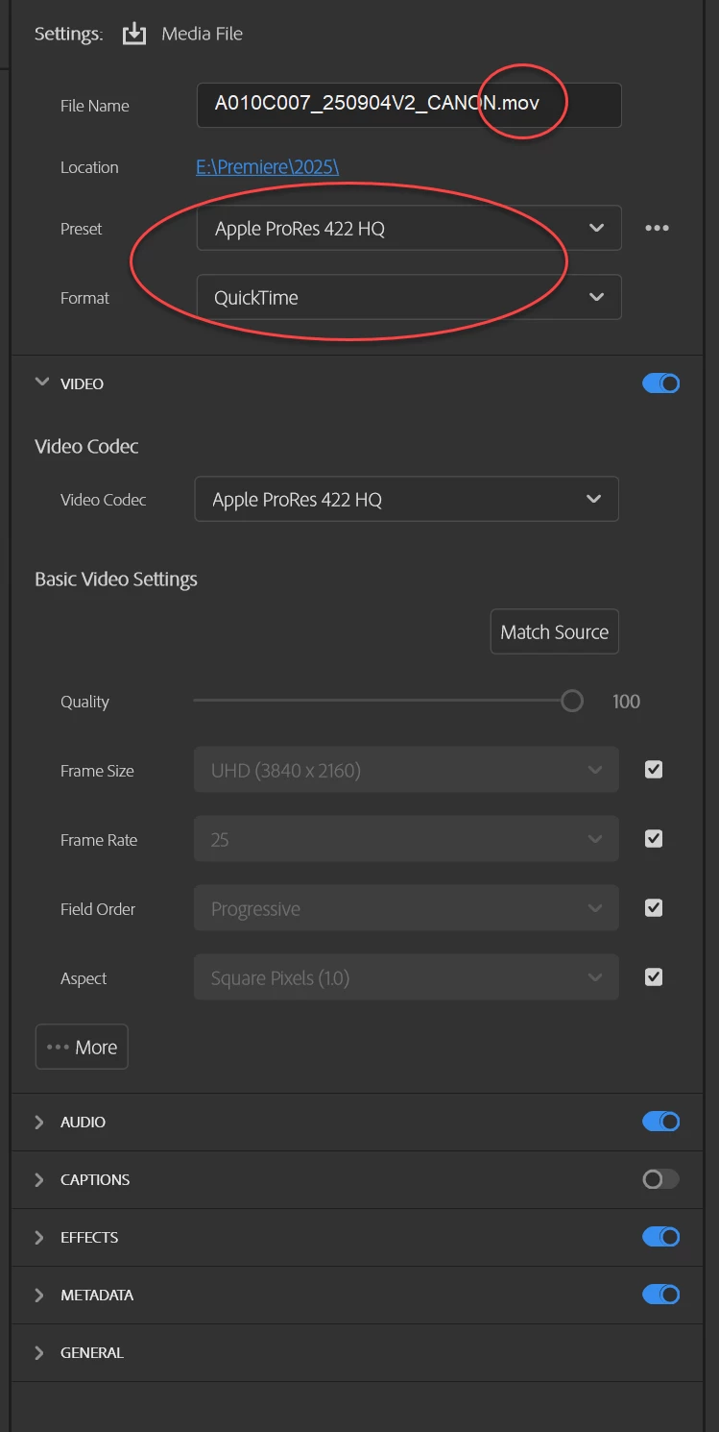Screen dimensions: 719x1432
Task: Expand the EFFECTS section
Action: 39,1237
